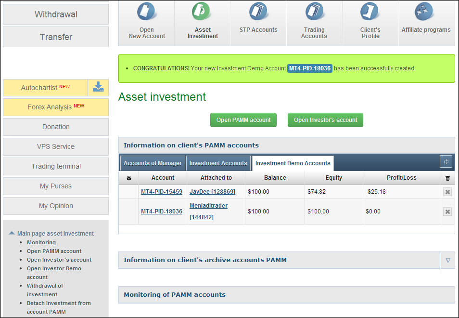The width and height of the screenshot is (459, 318).
Task: Expand the archive accounts PAMM section arrow
Action: 447,260
